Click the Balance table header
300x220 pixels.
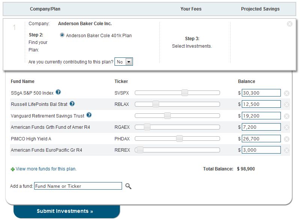coord(247,81)
